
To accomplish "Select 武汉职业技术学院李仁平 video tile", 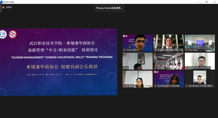I will (169, 42).
